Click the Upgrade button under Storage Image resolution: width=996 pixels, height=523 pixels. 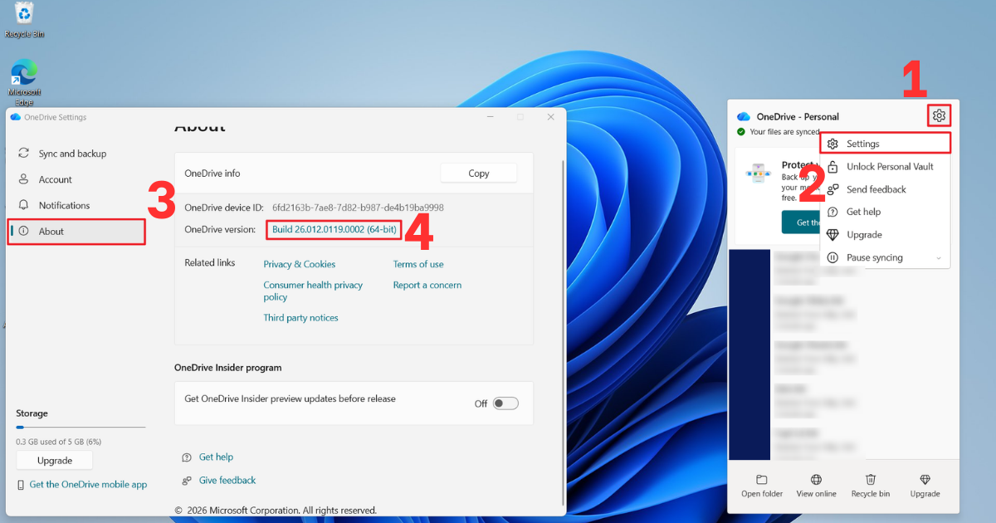click(x=55, y=461)
